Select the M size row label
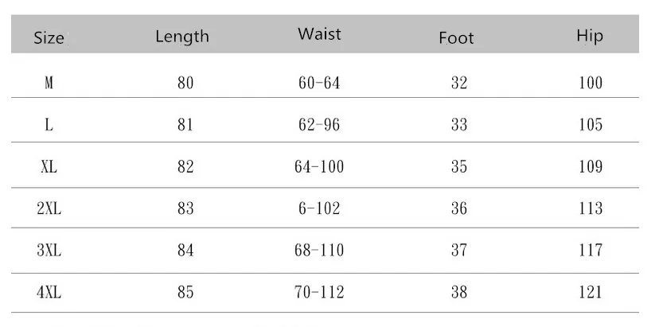Screen dimensions: 659x327 tap(49, 83)
